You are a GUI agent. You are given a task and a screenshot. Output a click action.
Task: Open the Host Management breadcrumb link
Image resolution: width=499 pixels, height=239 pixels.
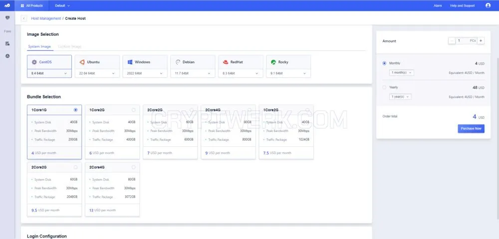pos(46,18)
